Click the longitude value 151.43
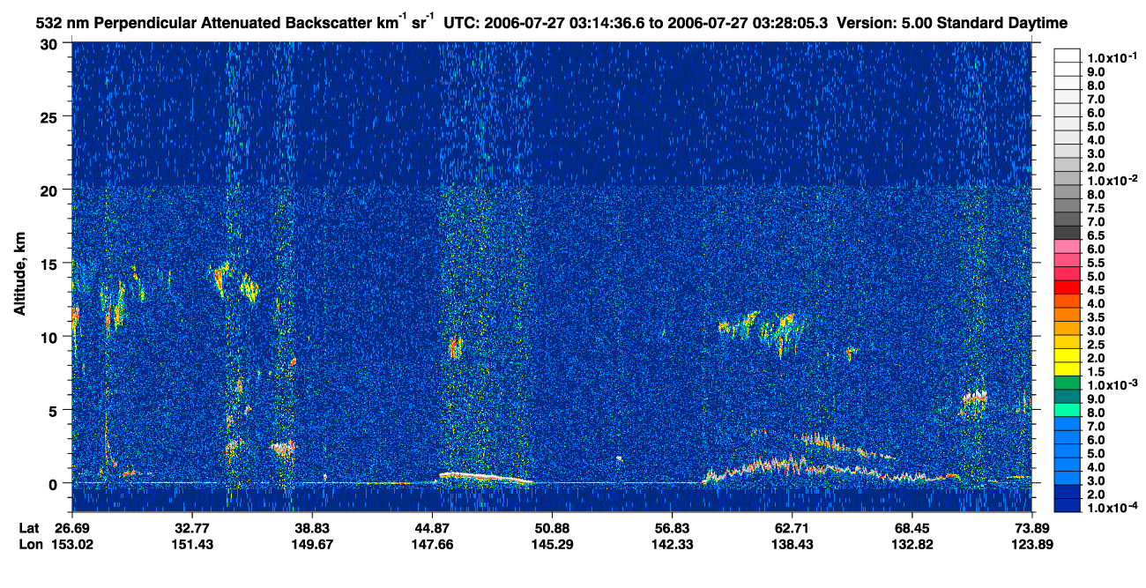Viewport: 1146px width, 588px height. click(191, 544)
